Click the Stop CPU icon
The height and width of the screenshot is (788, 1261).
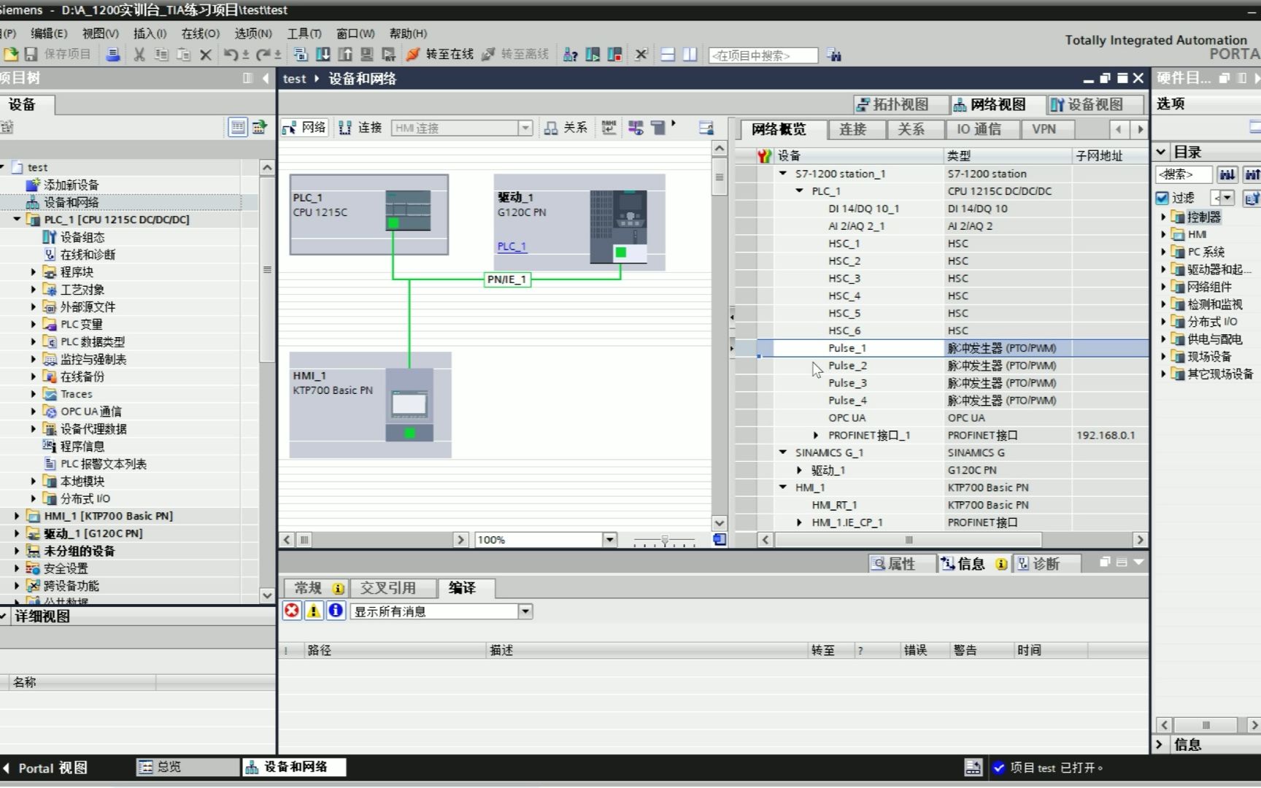(614, 54)
